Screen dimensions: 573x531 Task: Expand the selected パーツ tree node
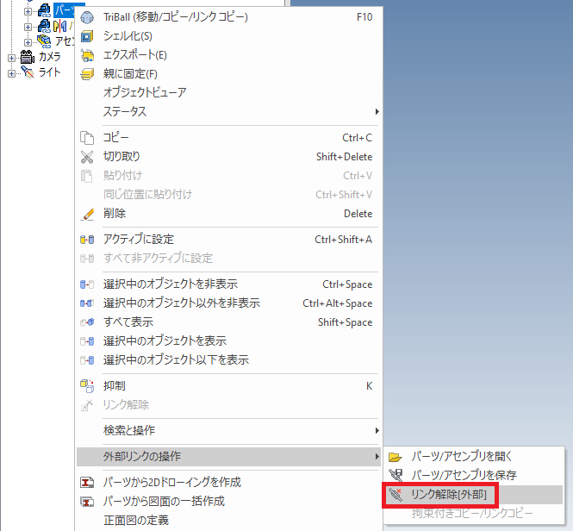[28, 11]
